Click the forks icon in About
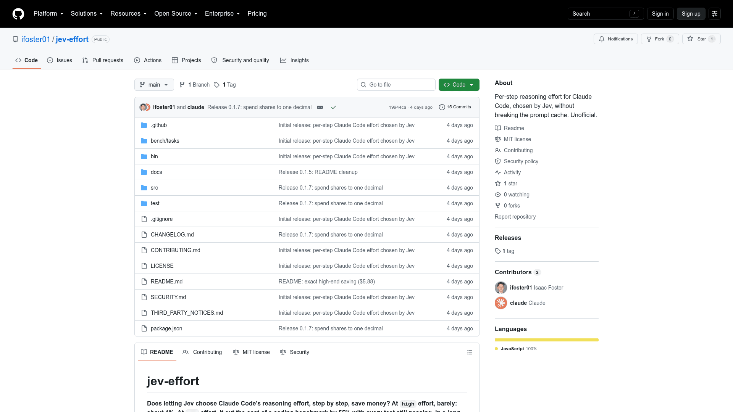This screenshot has width=733, height=412. (498, 206)
